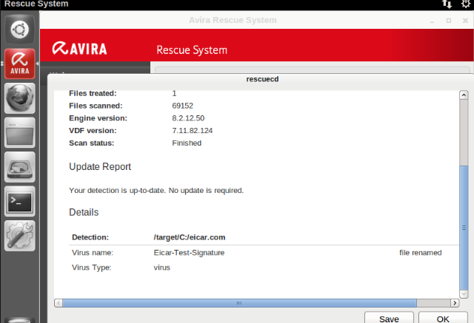Click the vertical scrollbar up arrow
The height and width of the screenshot is (323, 474).
(463, 95)
